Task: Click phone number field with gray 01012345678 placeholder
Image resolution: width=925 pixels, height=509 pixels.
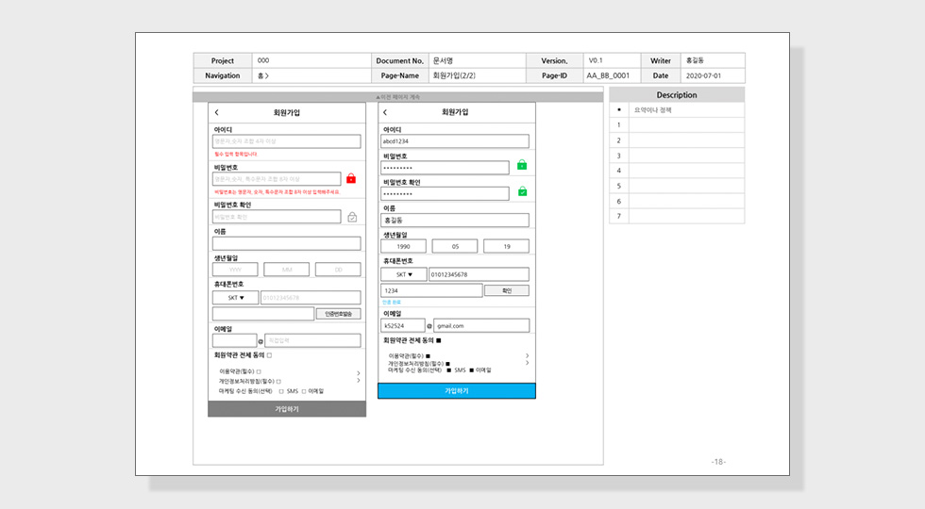Action: pyautogui.click(x=311, y=298)
